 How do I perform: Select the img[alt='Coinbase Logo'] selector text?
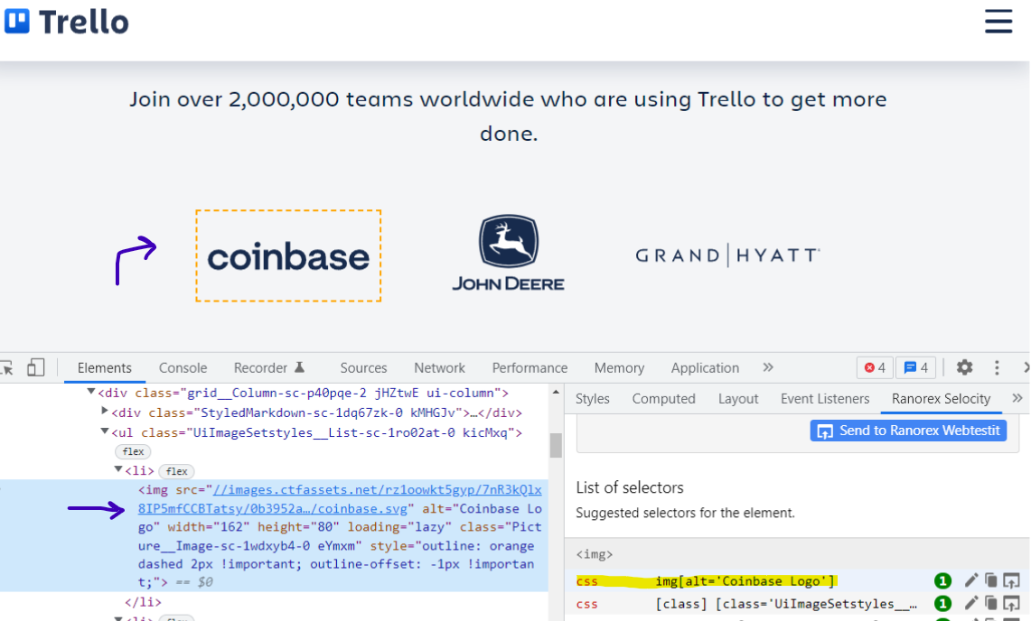click(745, 581)
